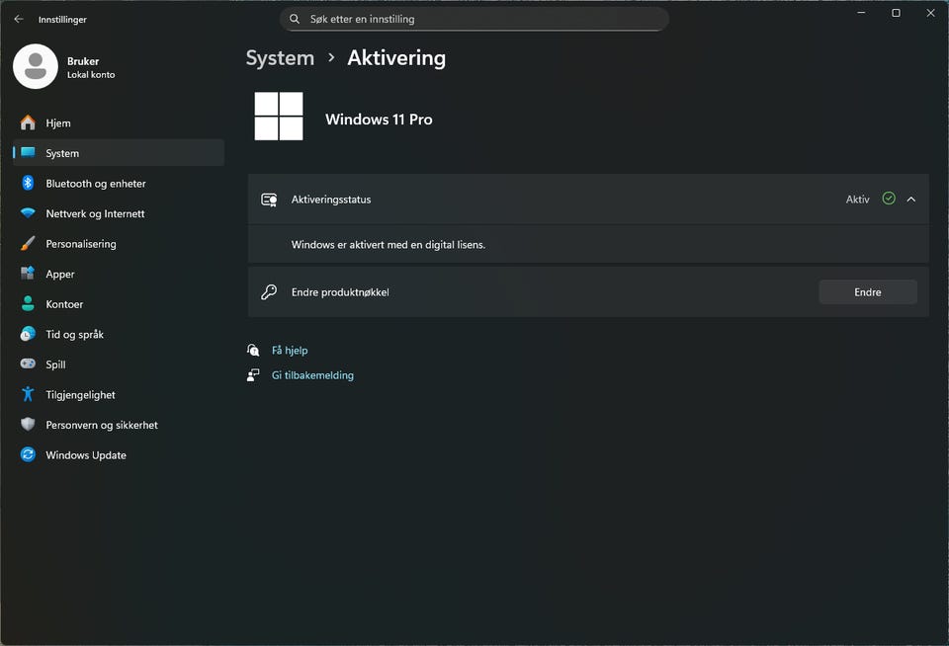Close the Innstillinger window
The width and height of the screenshot is (949, 646).
pos(931,13)
